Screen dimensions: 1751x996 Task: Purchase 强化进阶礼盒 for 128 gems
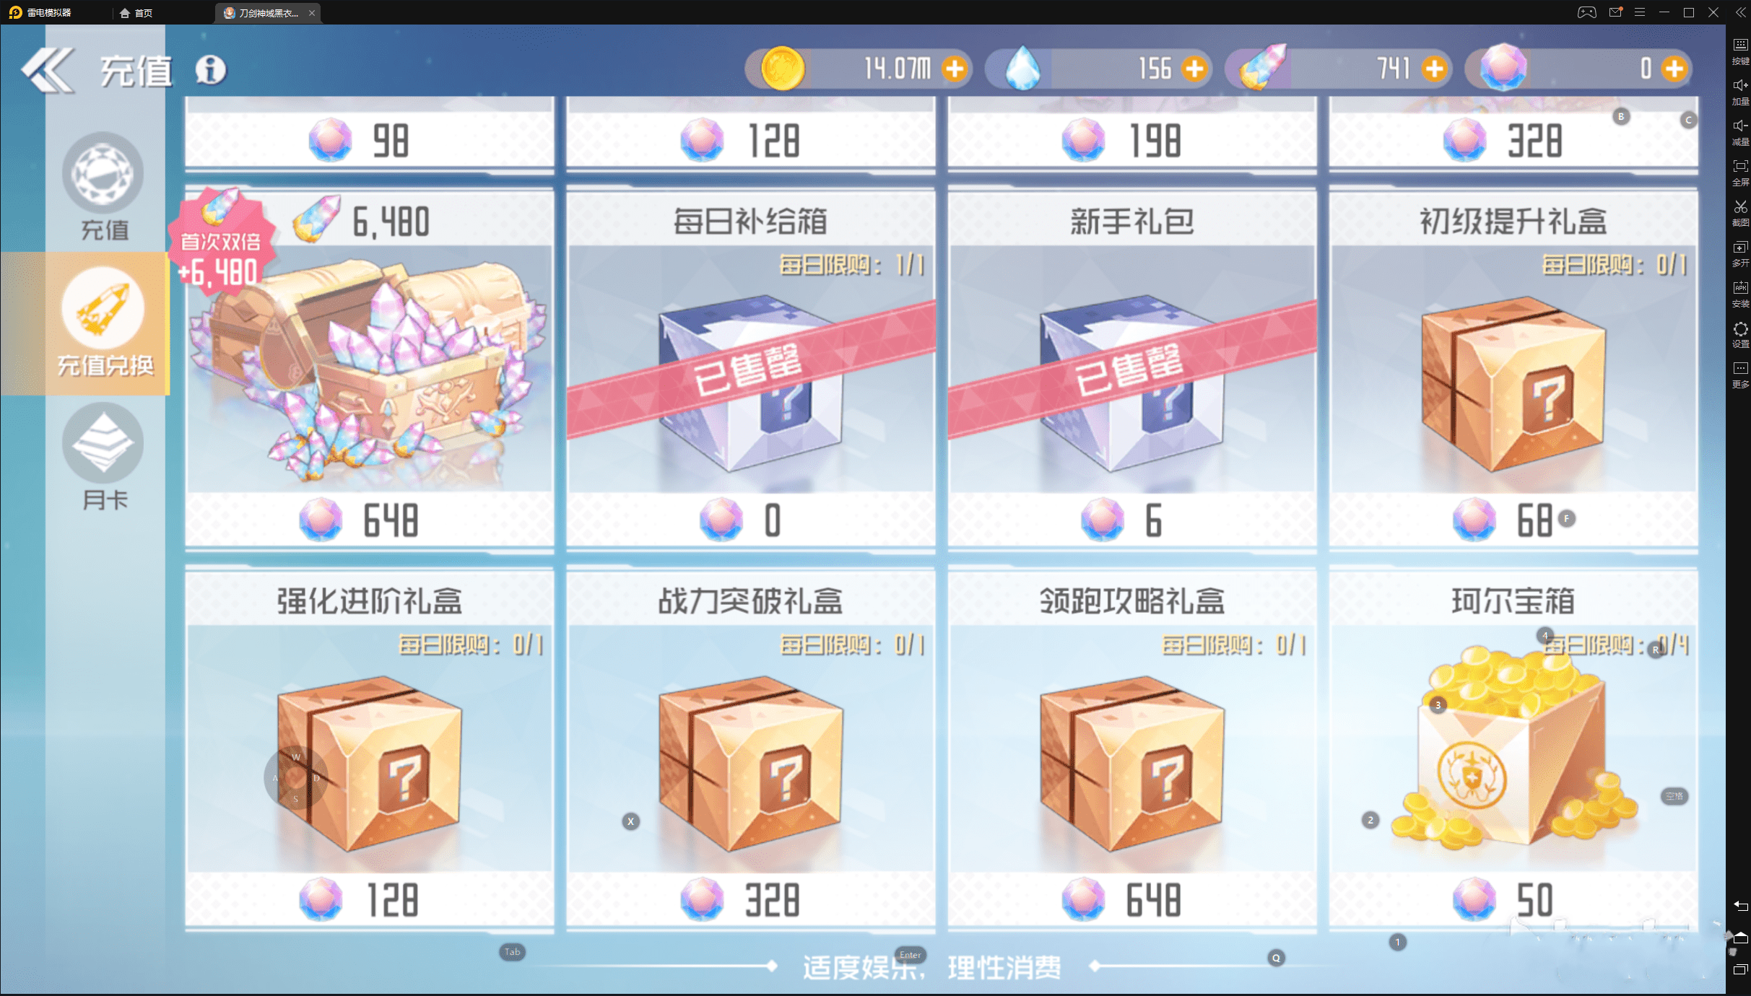click(x=370, y=748)
